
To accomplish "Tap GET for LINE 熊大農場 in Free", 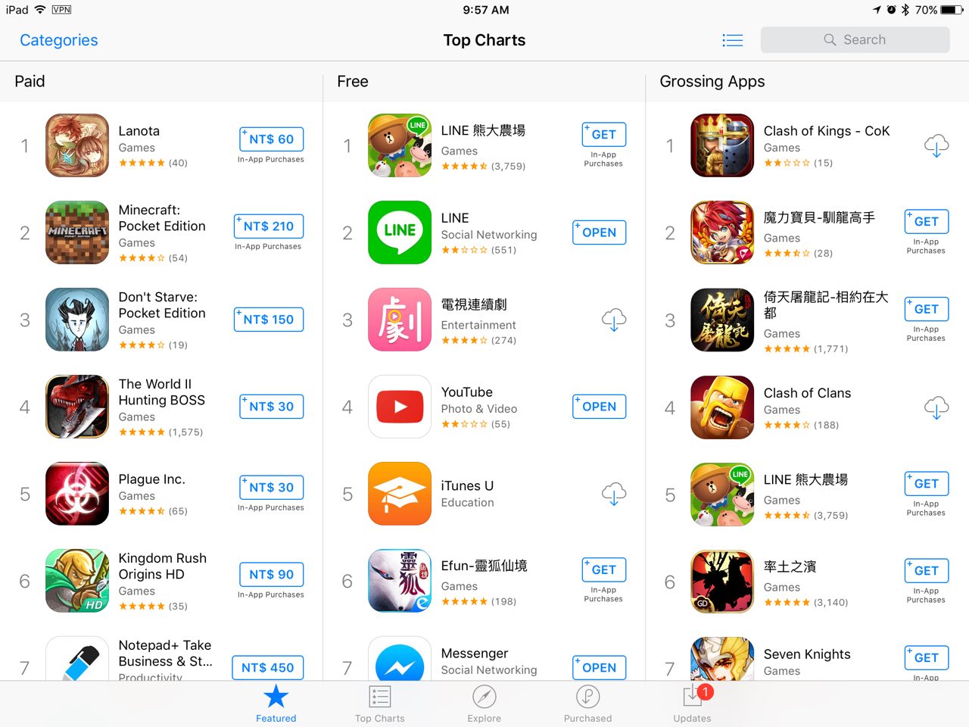I will (603, 134).
